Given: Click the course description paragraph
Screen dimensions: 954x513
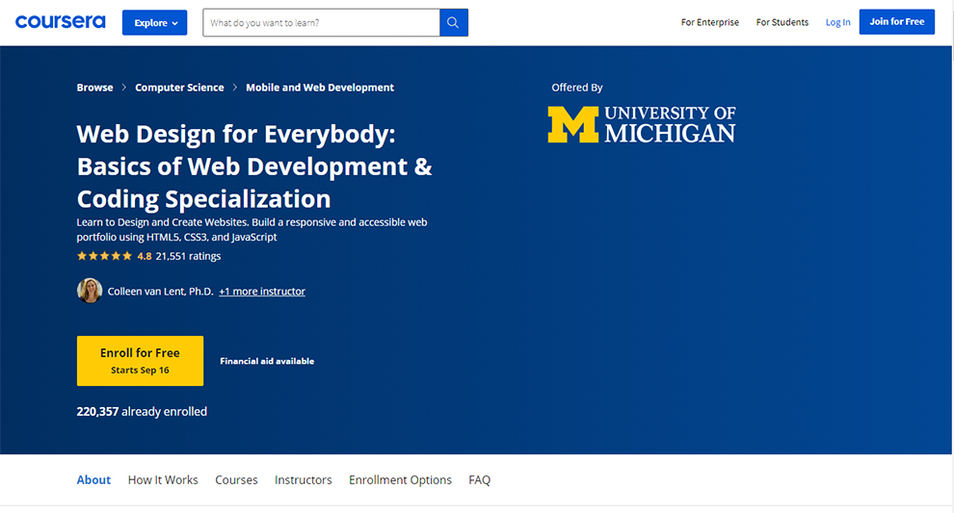Looking at the screenshot, I should pos(252,229).
